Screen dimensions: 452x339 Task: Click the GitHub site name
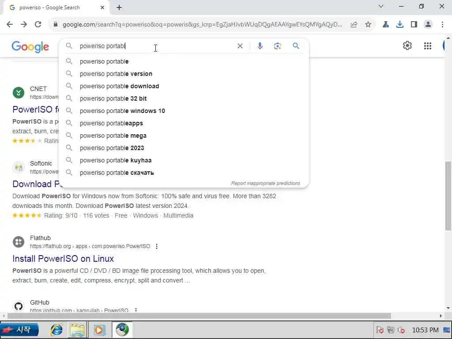40,302
